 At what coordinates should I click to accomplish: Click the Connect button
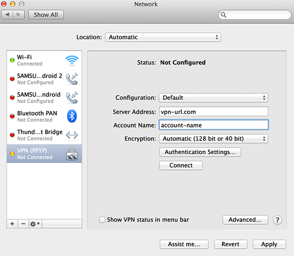coord(181,165)
